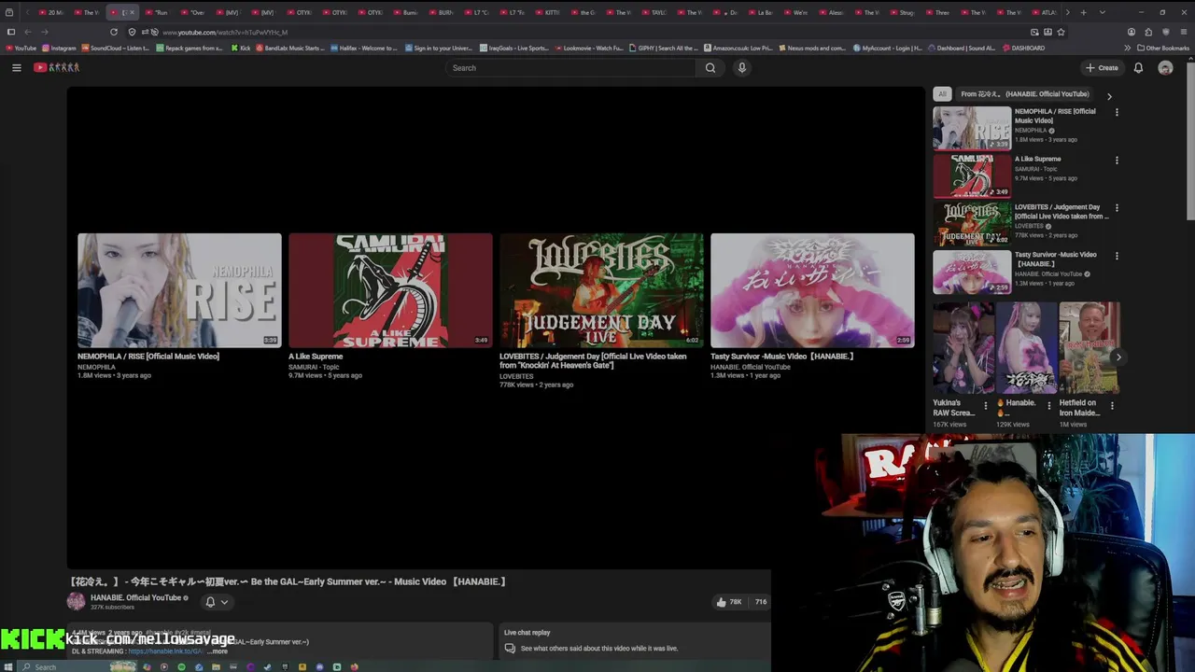Open Hetfield on Iron Maiden short thumbnail
1195x672 pixels.
1089,347
